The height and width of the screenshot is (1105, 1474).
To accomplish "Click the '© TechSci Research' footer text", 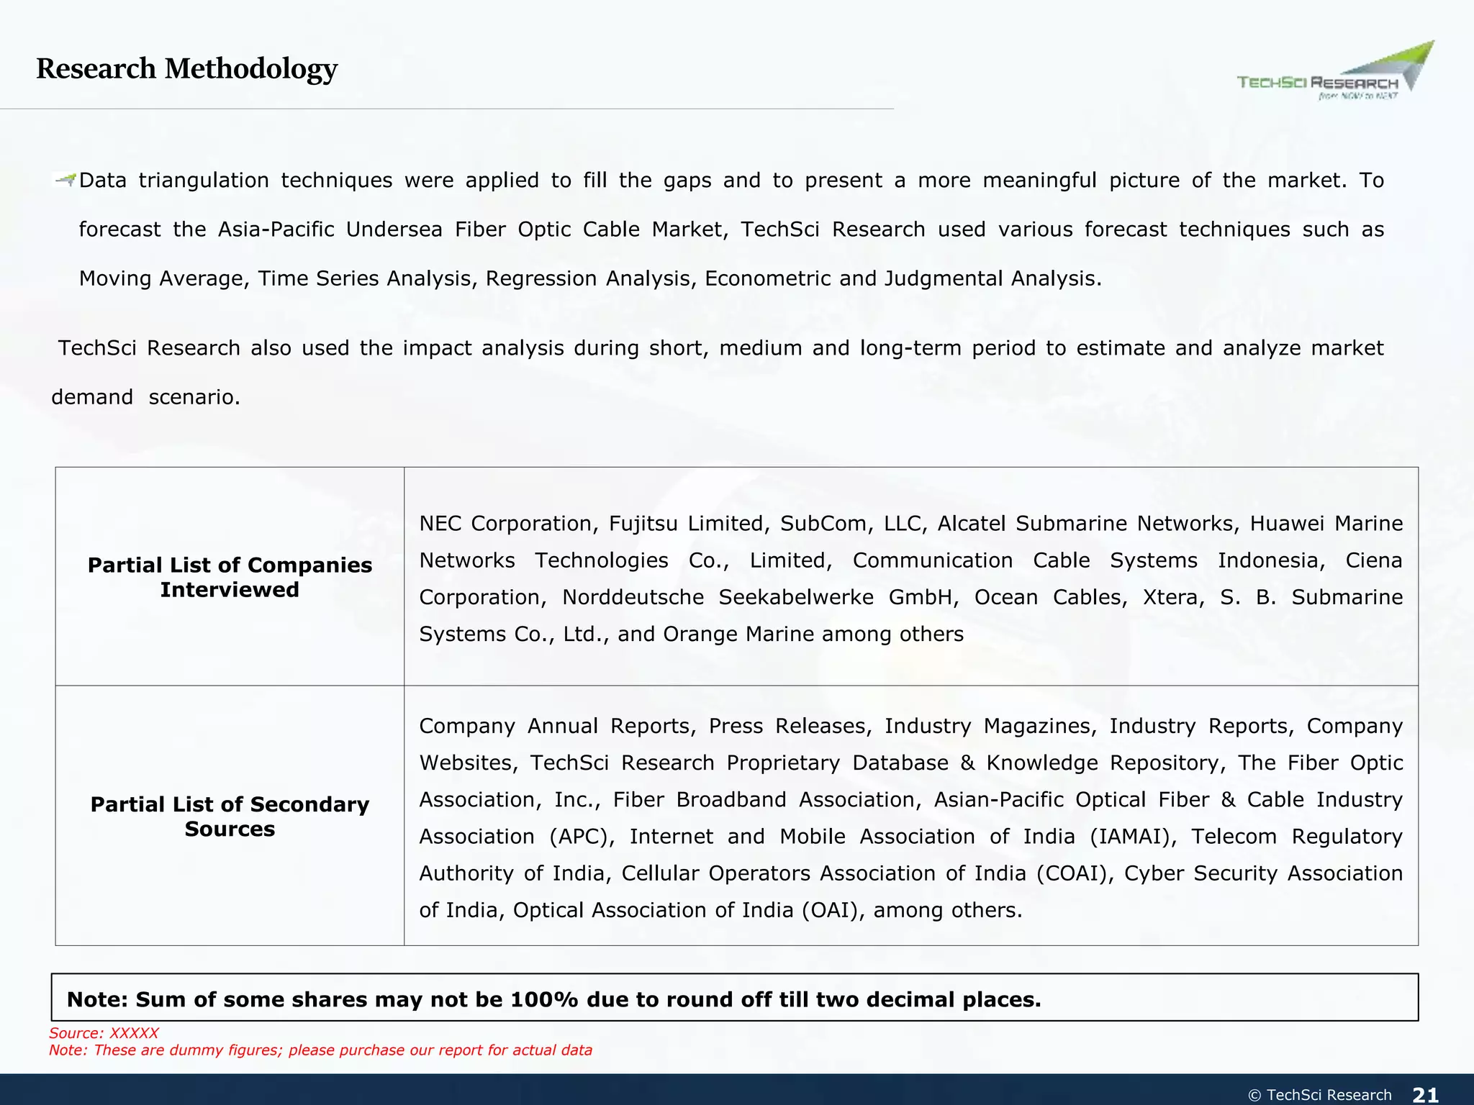I will pos(1319,1095).
